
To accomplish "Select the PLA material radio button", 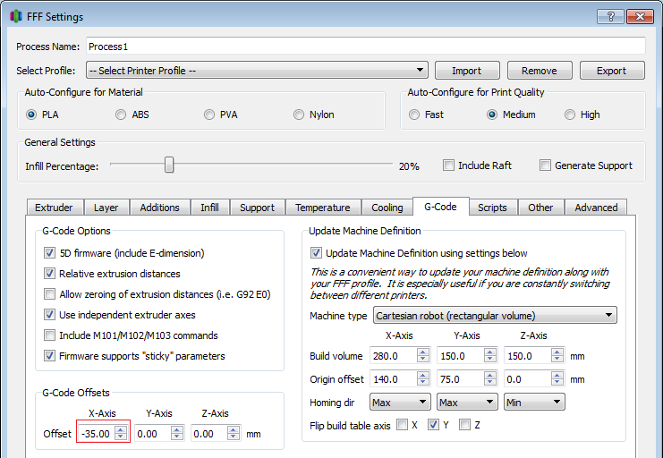I will [x=31, y=114].
